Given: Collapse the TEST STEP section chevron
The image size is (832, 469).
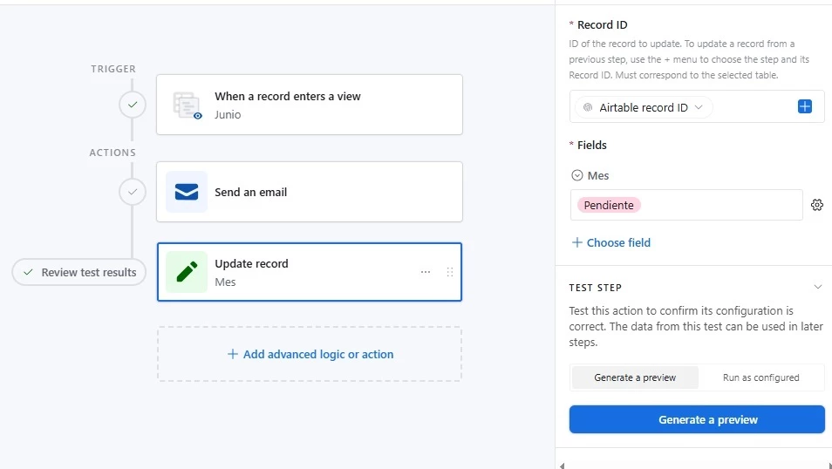Looking at the screenshot, I should (x=818, y=287).
